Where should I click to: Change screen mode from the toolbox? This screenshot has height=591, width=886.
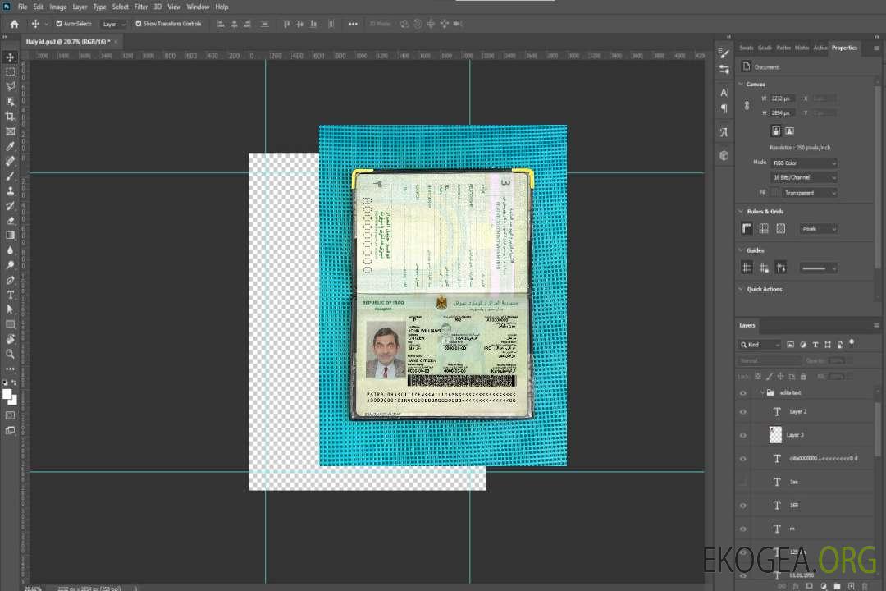(10, 430)
